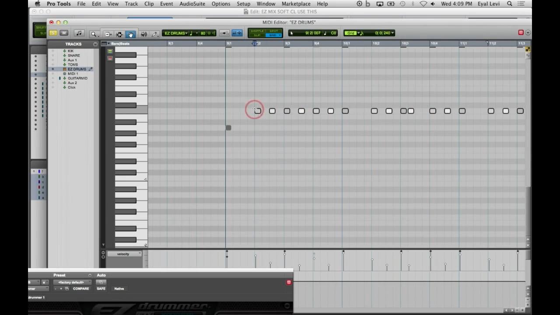Open the Clip menu

[149, 4]
